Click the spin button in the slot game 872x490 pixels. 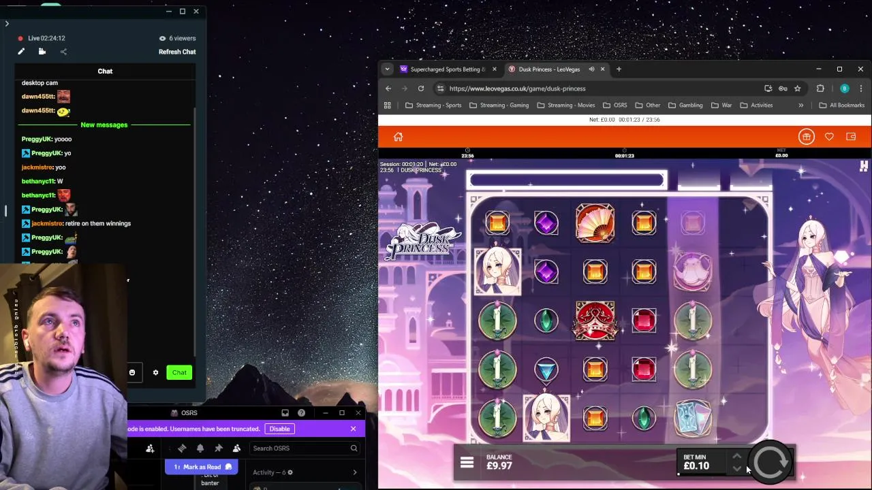coord(770,463)
